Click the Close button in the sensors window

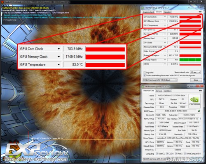pyautogui.click(x=196, y=80)
